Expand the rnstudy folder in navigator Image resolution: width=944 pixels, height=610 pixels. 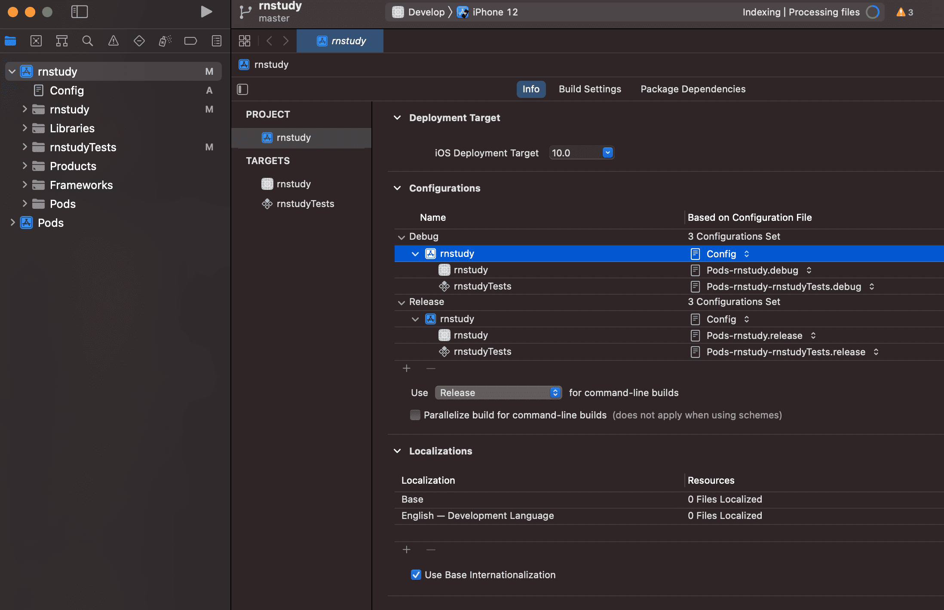tap(25, 109)
